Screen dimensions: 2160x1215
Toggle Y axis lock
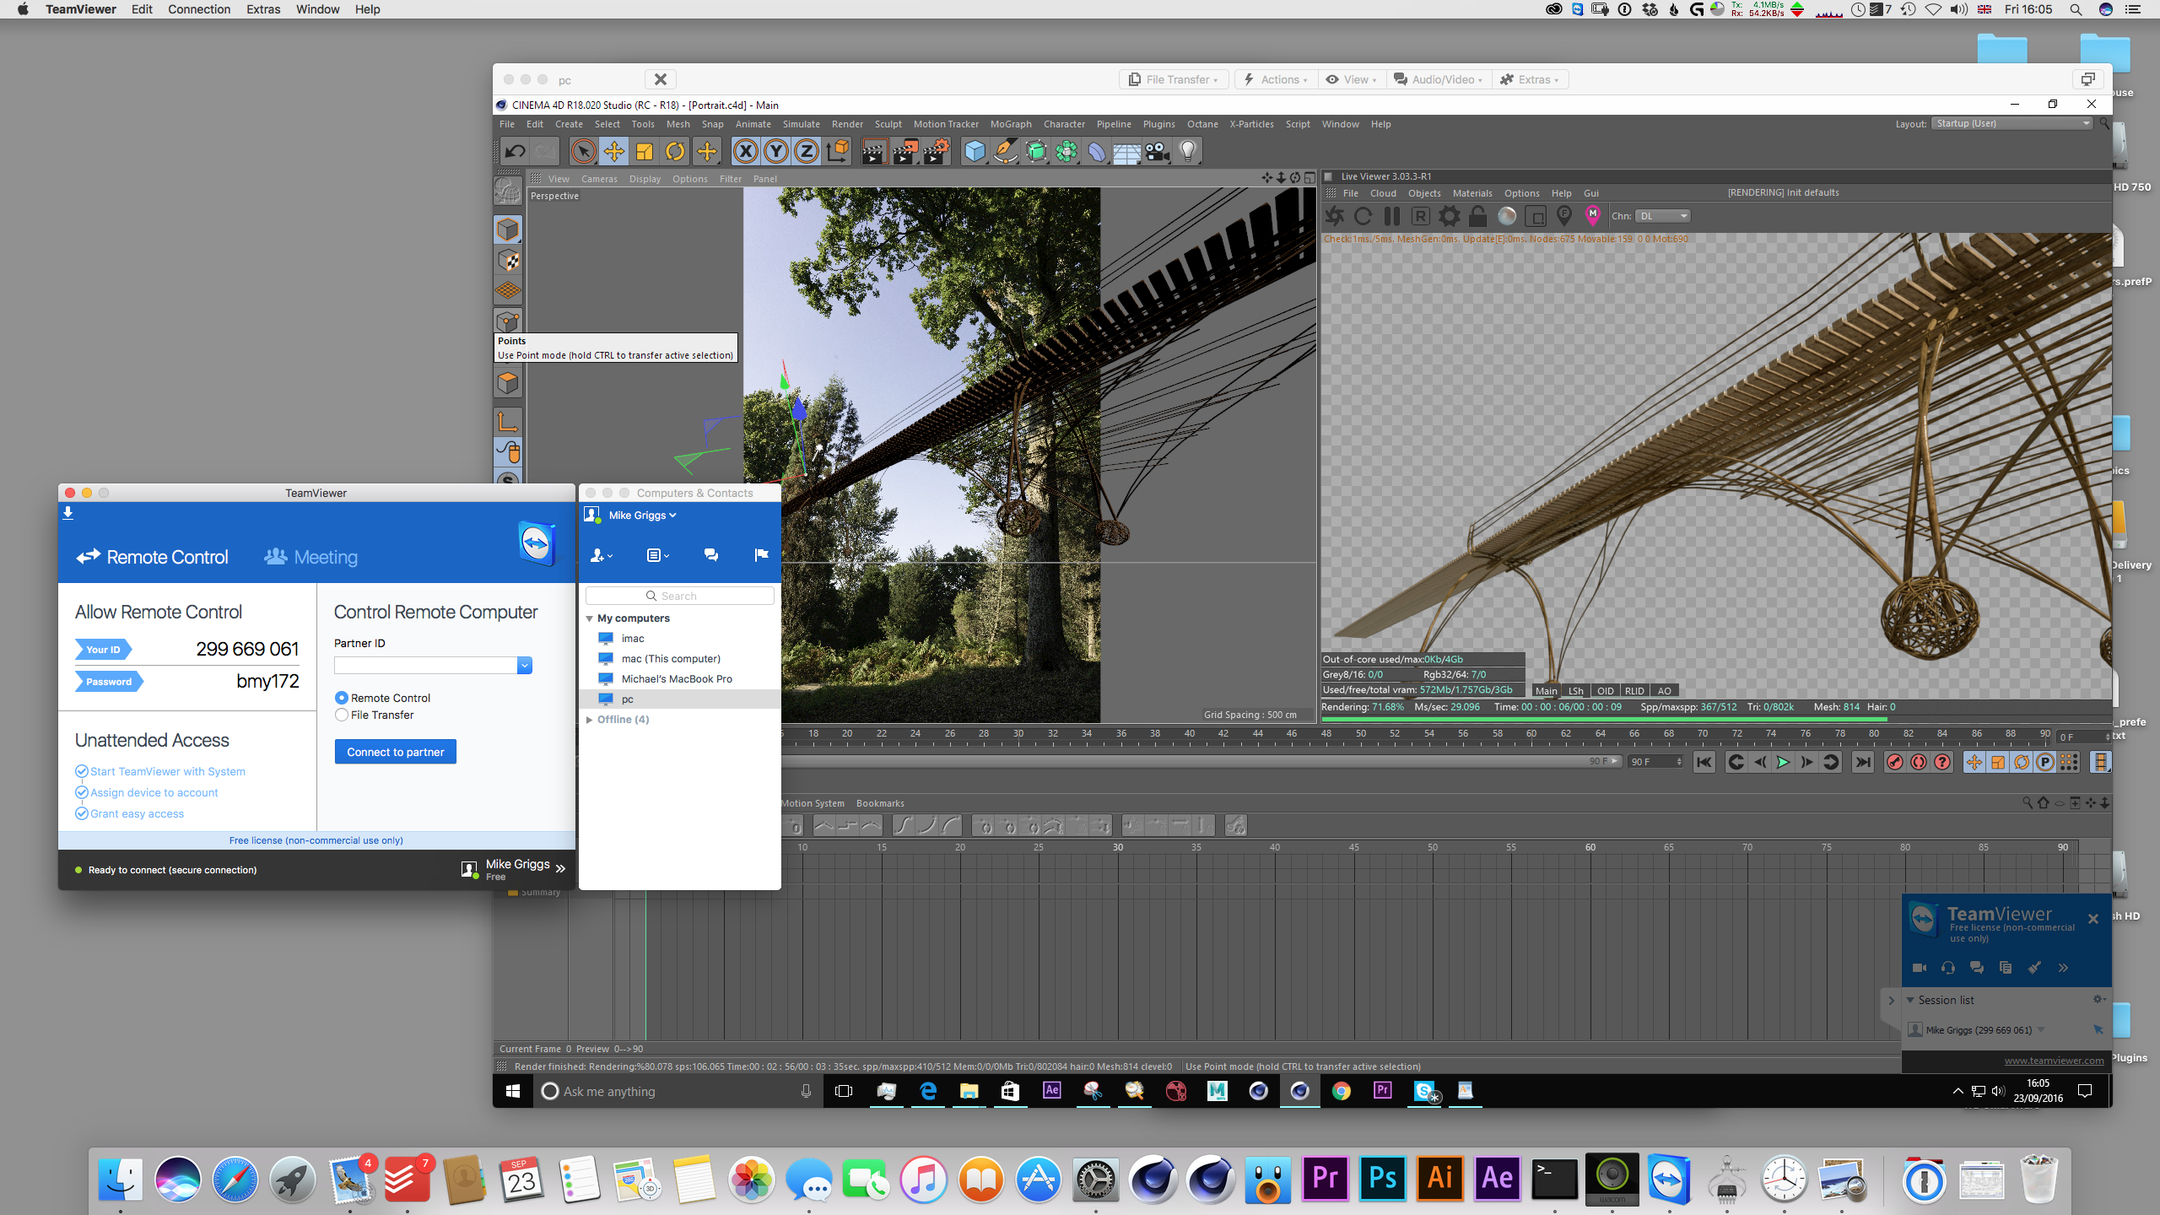pos(775,152)
